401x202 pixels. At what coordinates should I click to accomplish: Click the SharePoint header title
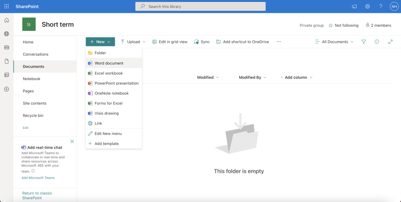(x=27, y=6)
